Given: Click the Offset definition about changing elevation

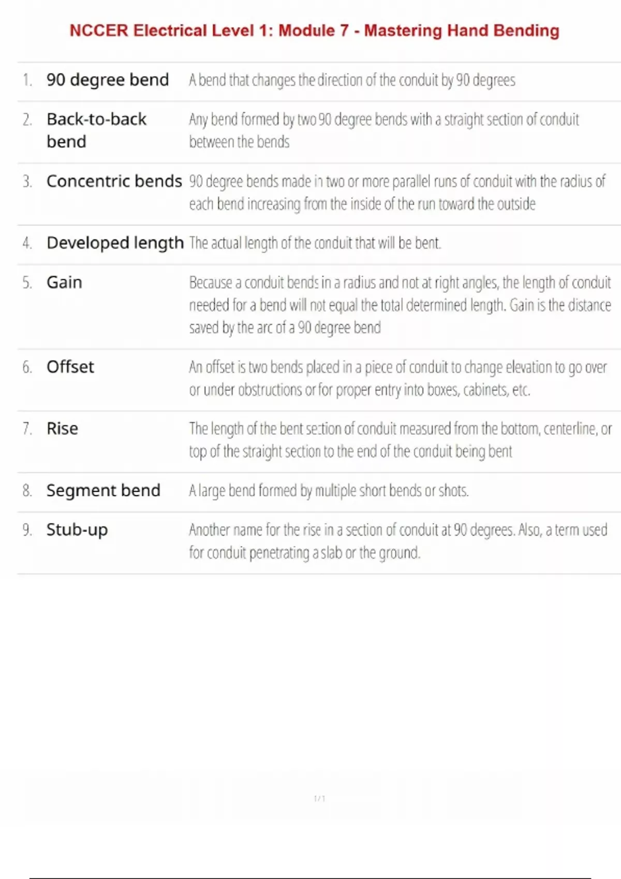Looking at the screenshot, I should (x=397, y=378).
